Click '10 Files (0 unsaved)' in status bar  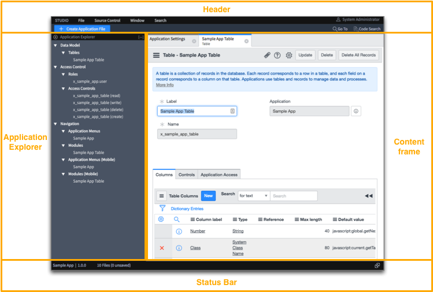(x=114, y=265)
